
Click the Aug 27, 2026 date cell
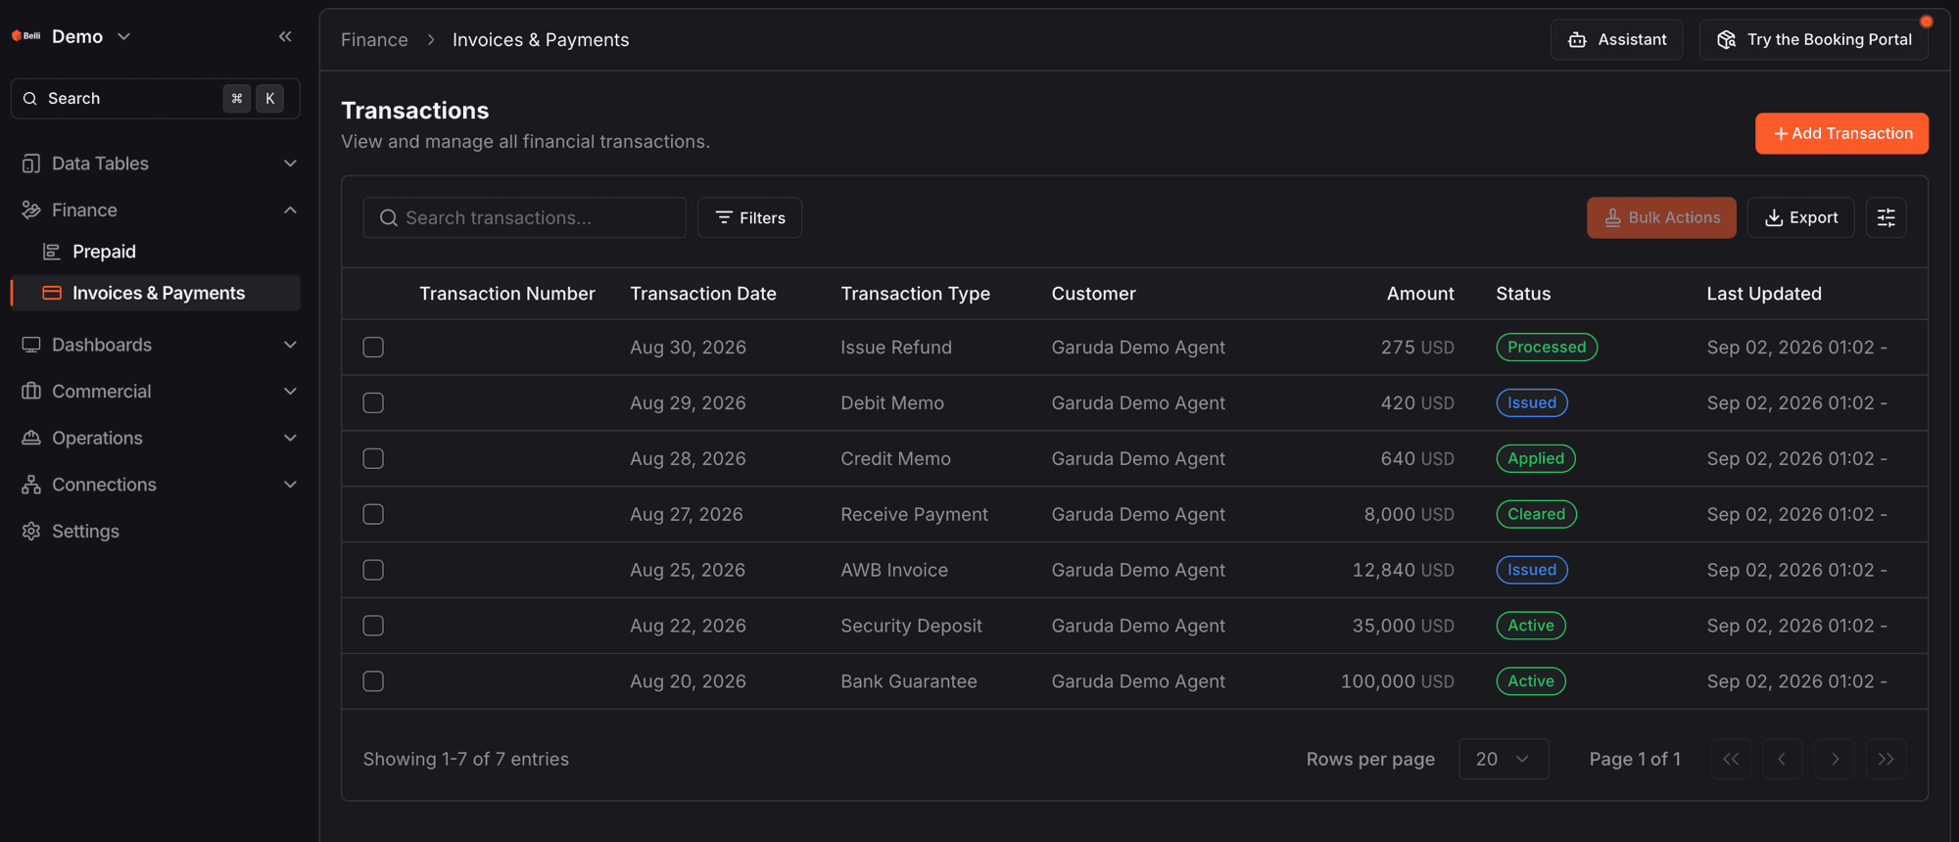(687, 515)
